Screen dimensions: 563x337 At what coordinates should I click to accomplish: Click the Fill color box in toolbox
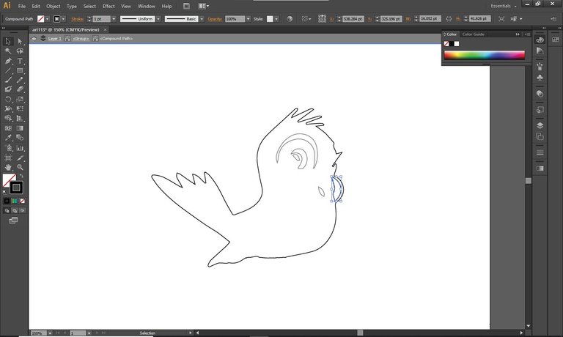click(x=9, y=180)
